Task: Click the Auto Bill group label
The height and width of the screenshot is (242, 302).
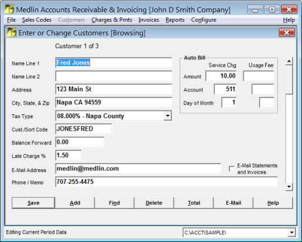Action: (x=195, y=58)
